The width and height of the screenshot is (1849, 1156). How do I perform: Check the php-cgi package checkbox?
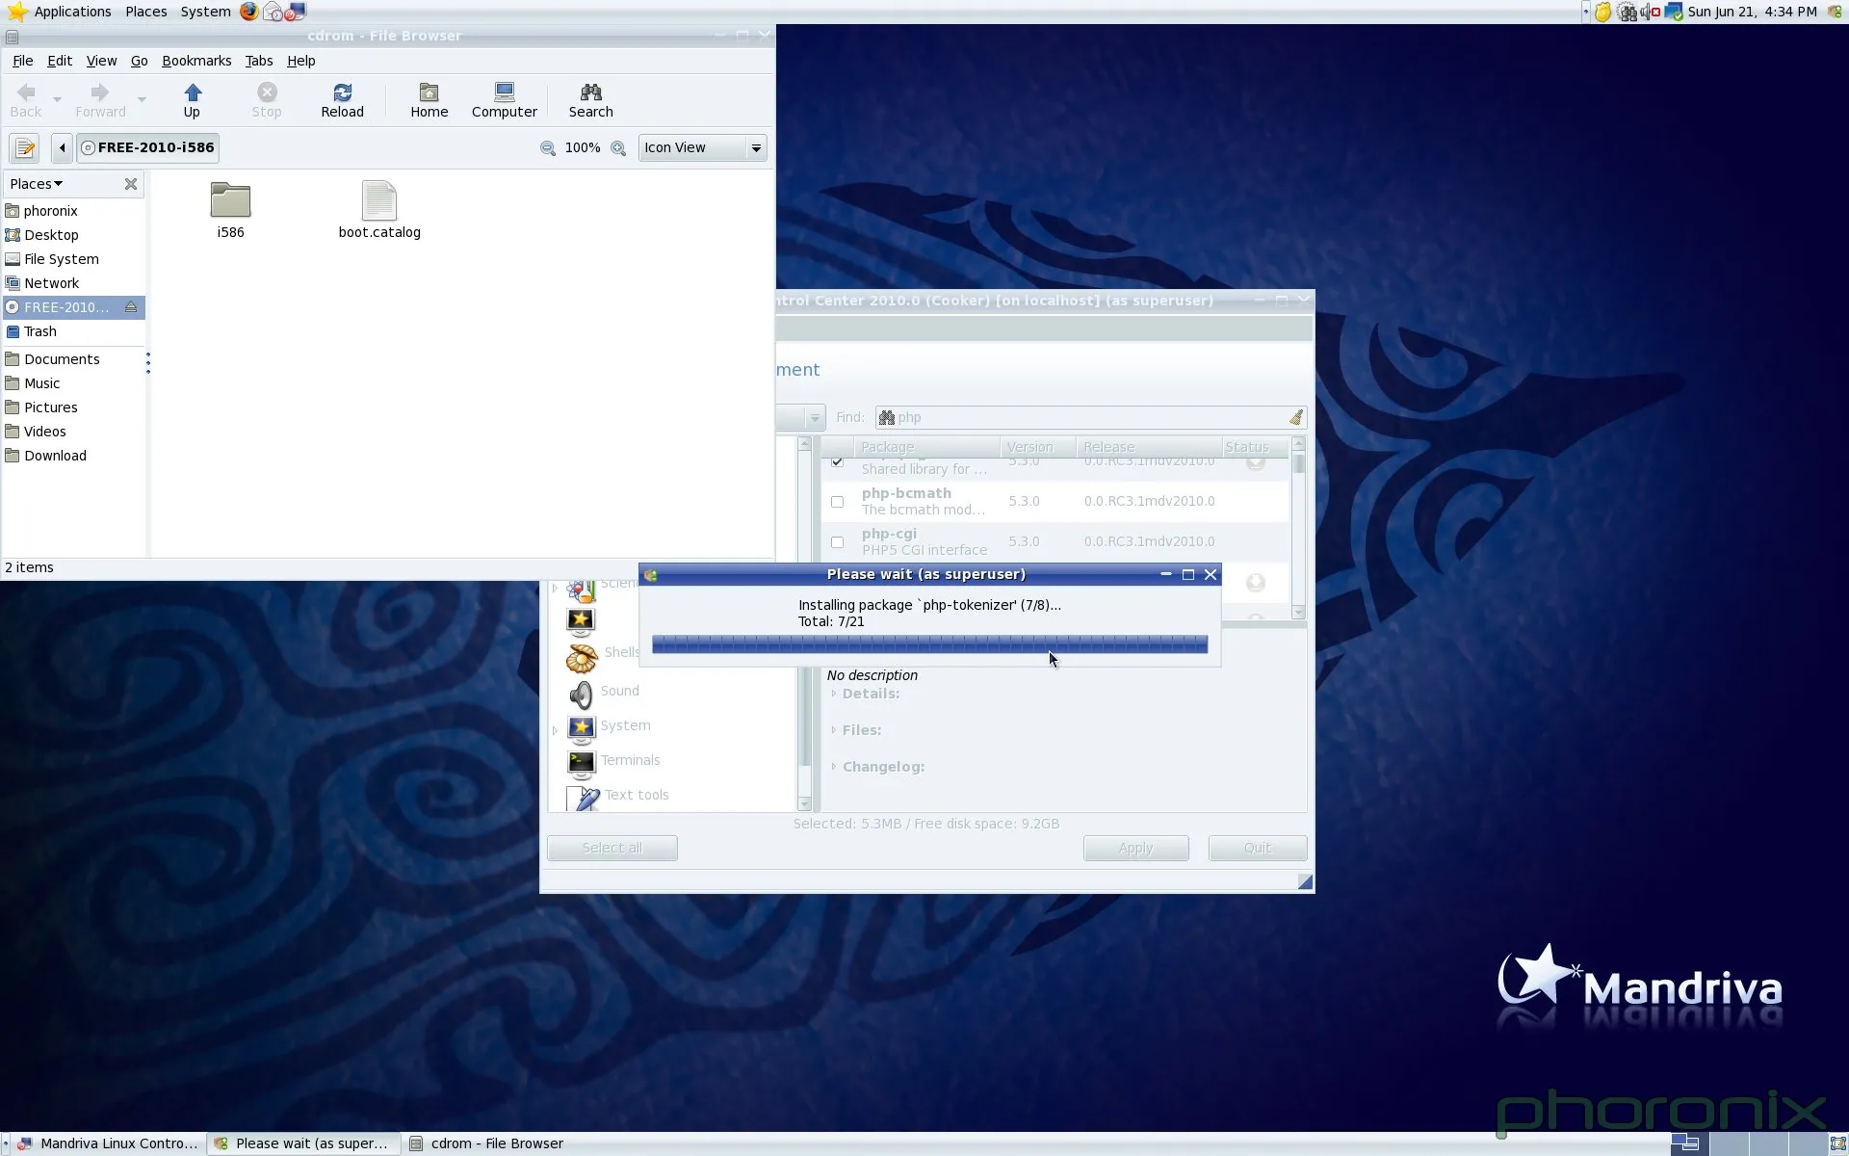[837, 542]
